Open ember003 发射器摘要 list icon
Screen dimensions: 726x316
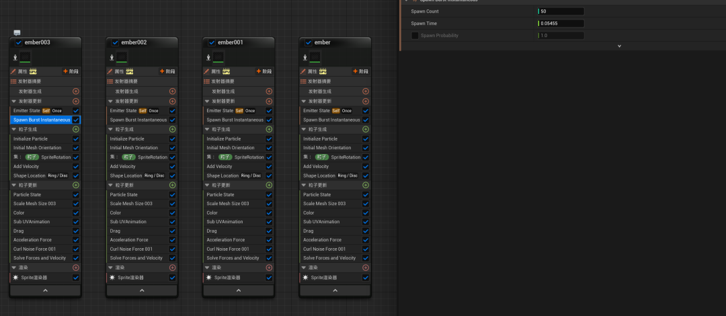click(13, 81)
